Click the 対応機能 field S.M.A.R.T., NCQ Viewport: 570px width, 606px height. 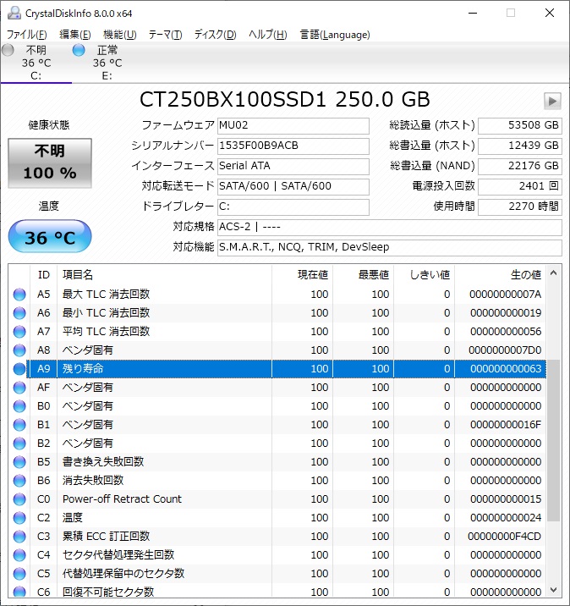coord(390,247)
